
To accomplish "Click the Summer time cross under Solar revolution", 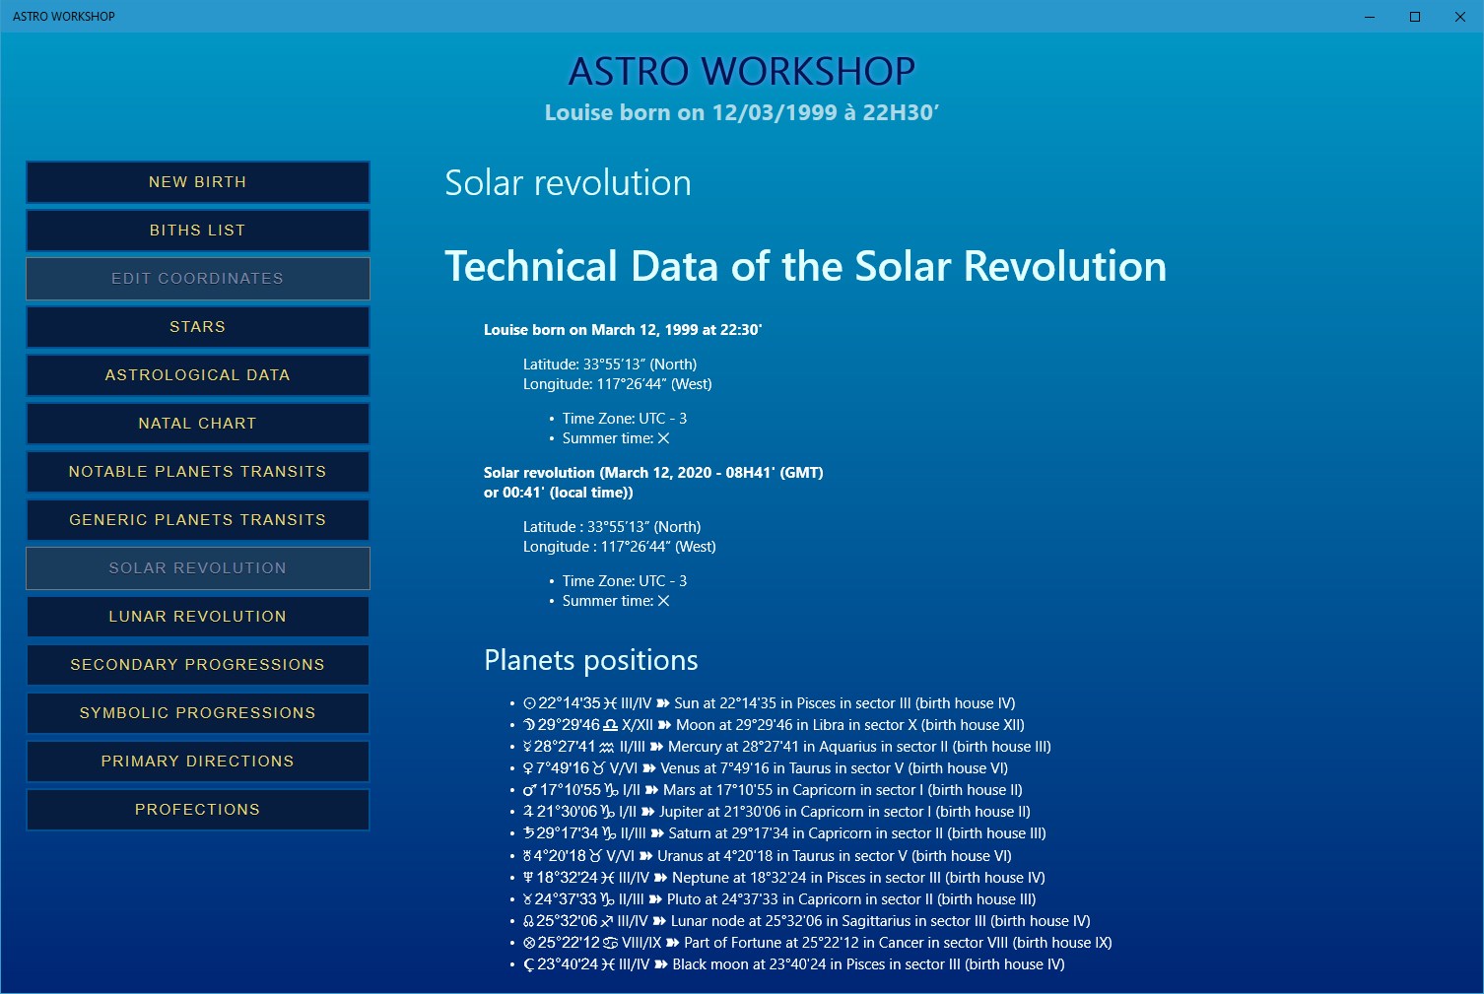I will pos(663,601).
